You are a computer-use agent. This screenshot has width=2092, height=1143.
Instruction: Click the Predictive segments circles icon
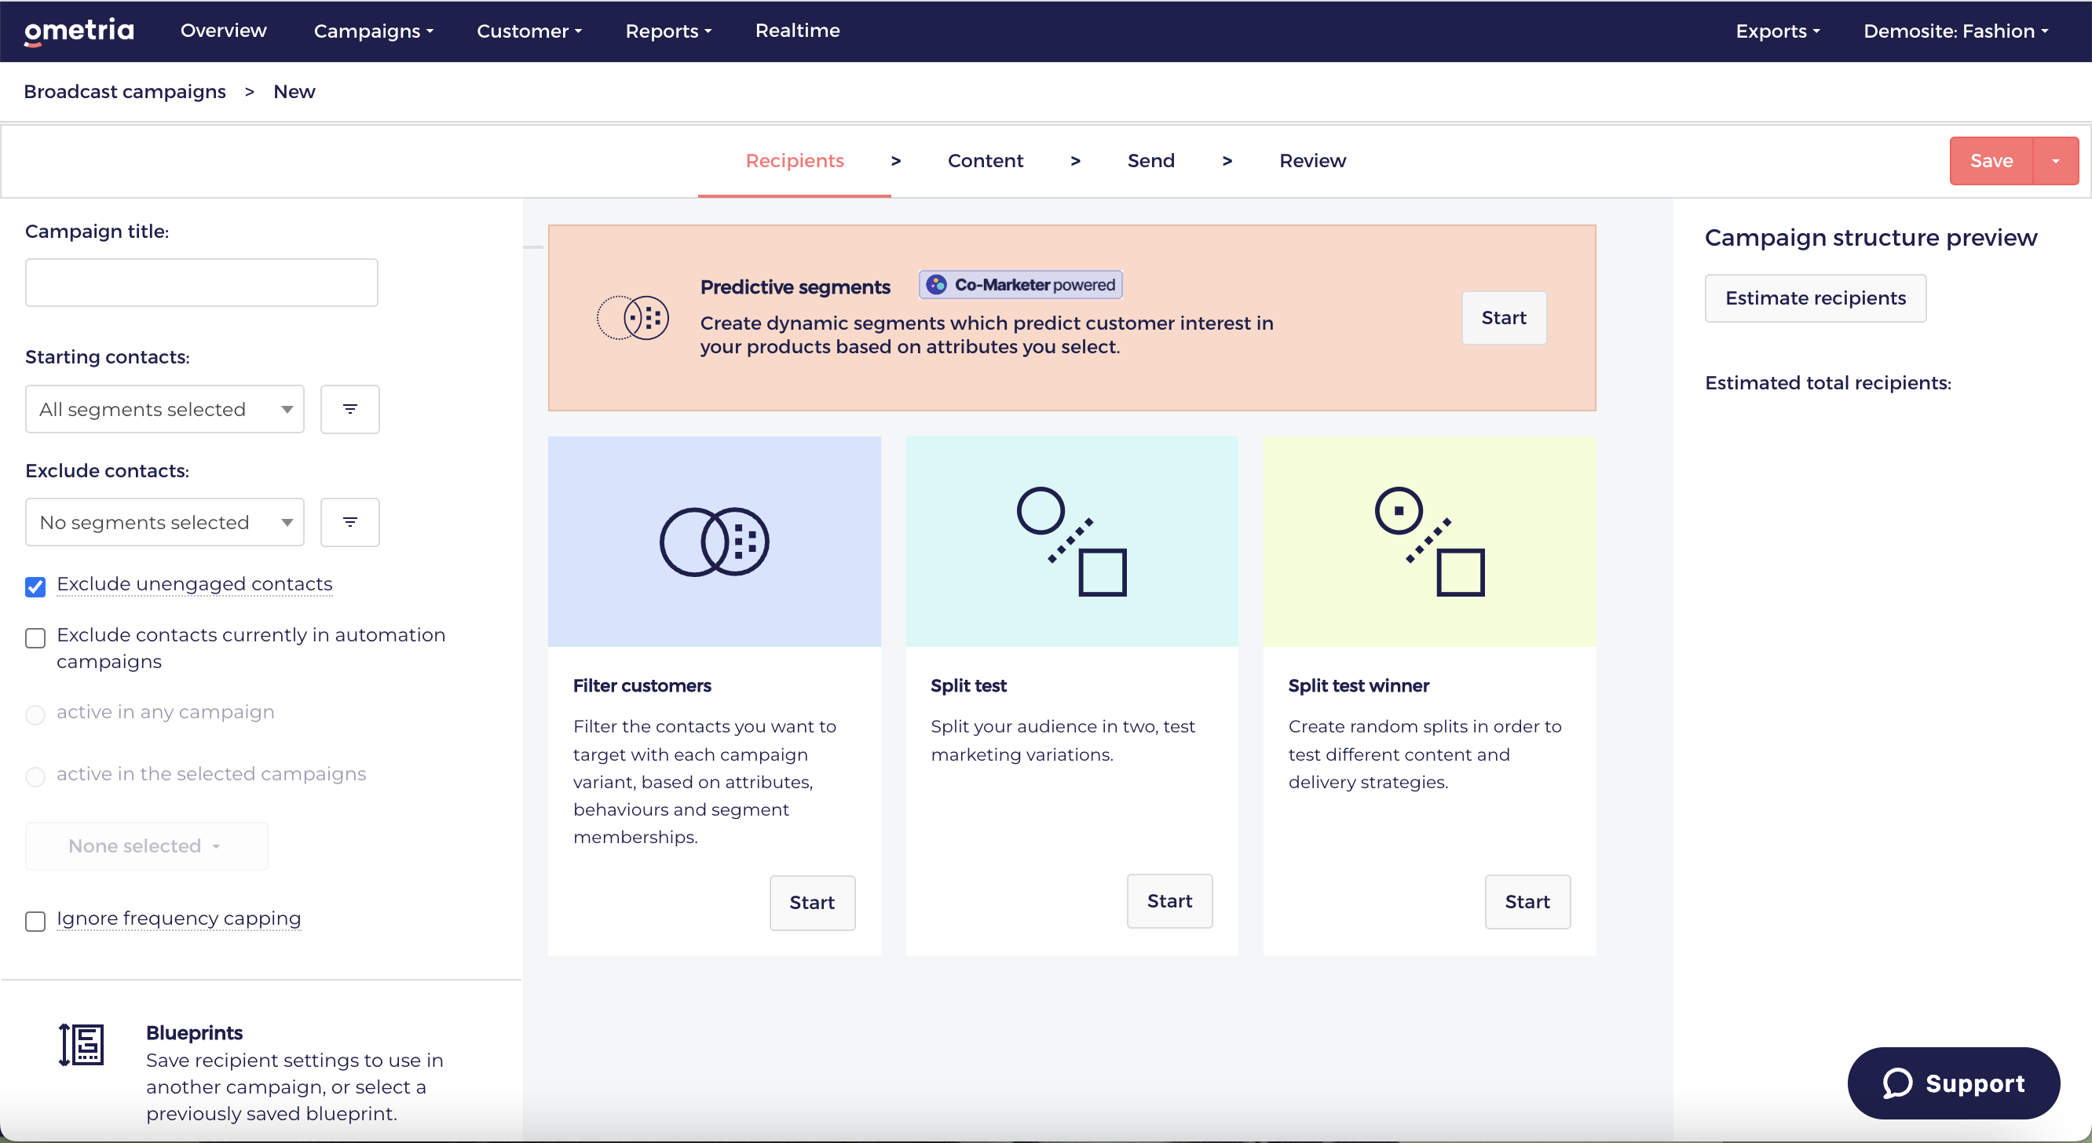click(x=633, y=317)
